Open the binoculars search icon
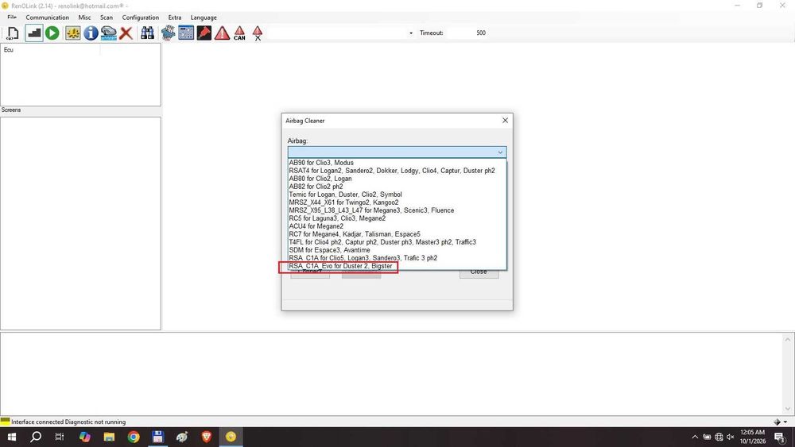This screenshot has width=795, height=447. 148,33
